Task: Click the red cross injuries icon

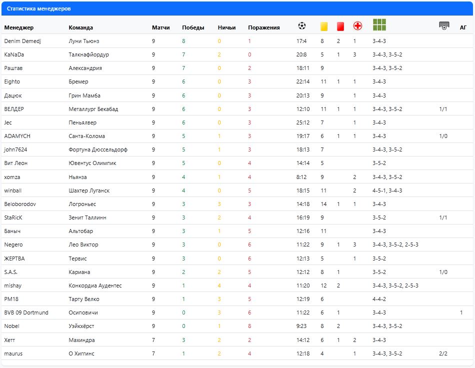Action: click(357, 26)
